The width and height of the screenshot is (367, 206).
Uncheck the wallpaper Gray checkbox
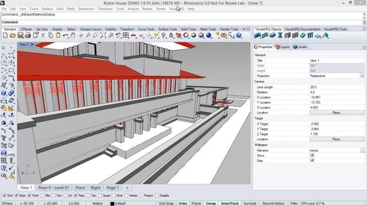[312, 160]
